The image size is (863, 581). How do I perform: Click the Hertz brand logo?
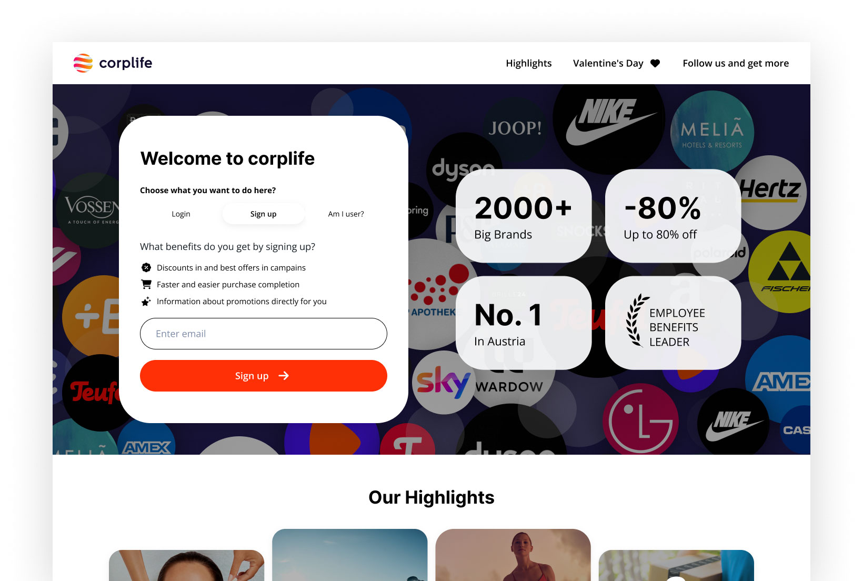click(x=770, y=191)
